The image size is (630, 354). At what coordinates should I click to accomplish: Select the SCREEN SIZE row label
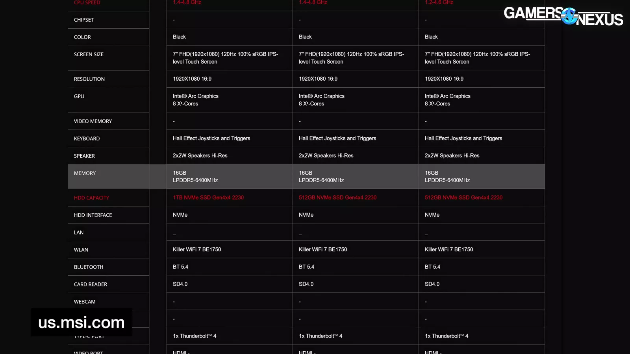coord(89,54)
